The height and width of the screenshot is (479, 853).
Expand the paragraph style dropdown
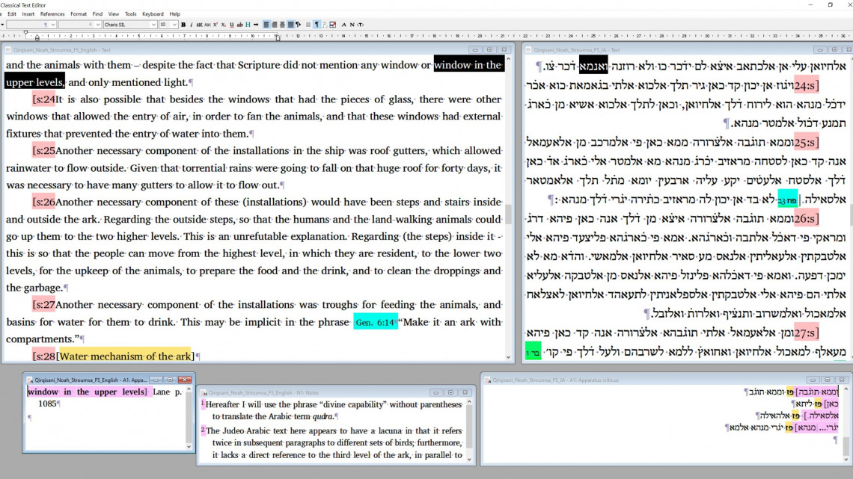(x=54, y=25)
